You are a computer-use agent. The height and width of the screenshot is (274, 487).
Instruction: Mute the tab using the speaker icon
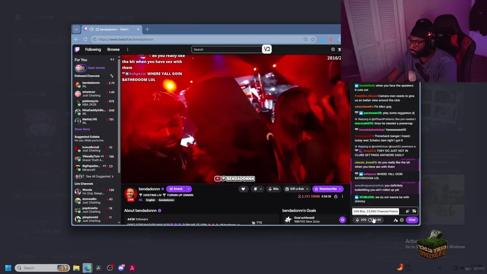(91, 29)
